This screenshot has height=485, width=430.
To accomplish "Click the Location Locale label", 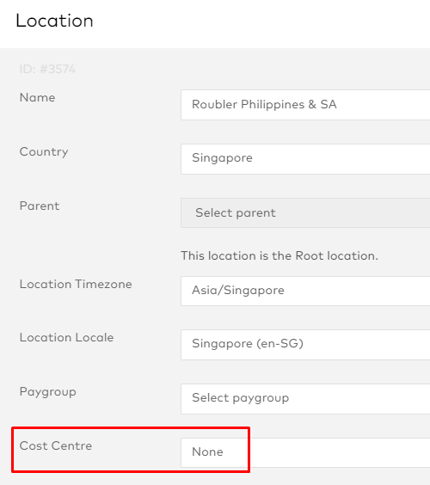I will [x=66, y=337].
